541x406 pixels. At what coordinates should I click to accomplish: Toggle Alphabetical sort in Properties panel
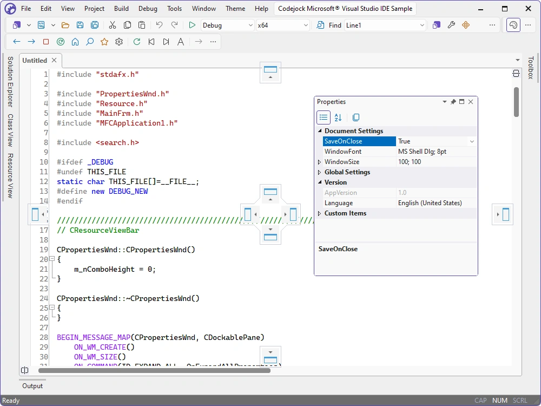point(338,117)
